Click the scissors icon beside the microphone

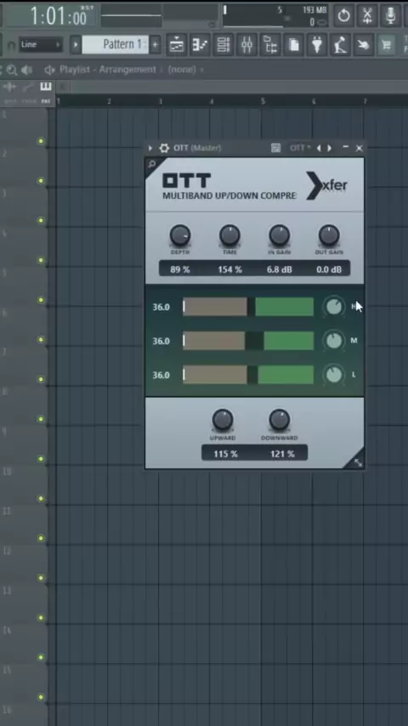point(367,16)
